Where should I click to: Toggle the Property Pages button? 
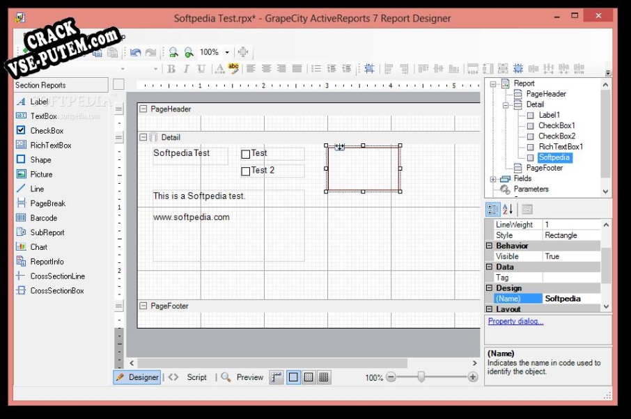(527, 209)
